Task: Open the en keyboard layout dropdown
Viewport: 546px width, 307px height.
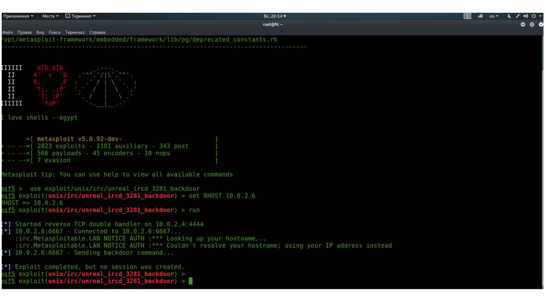Action: pyautogui.click(x=494, y=16)
